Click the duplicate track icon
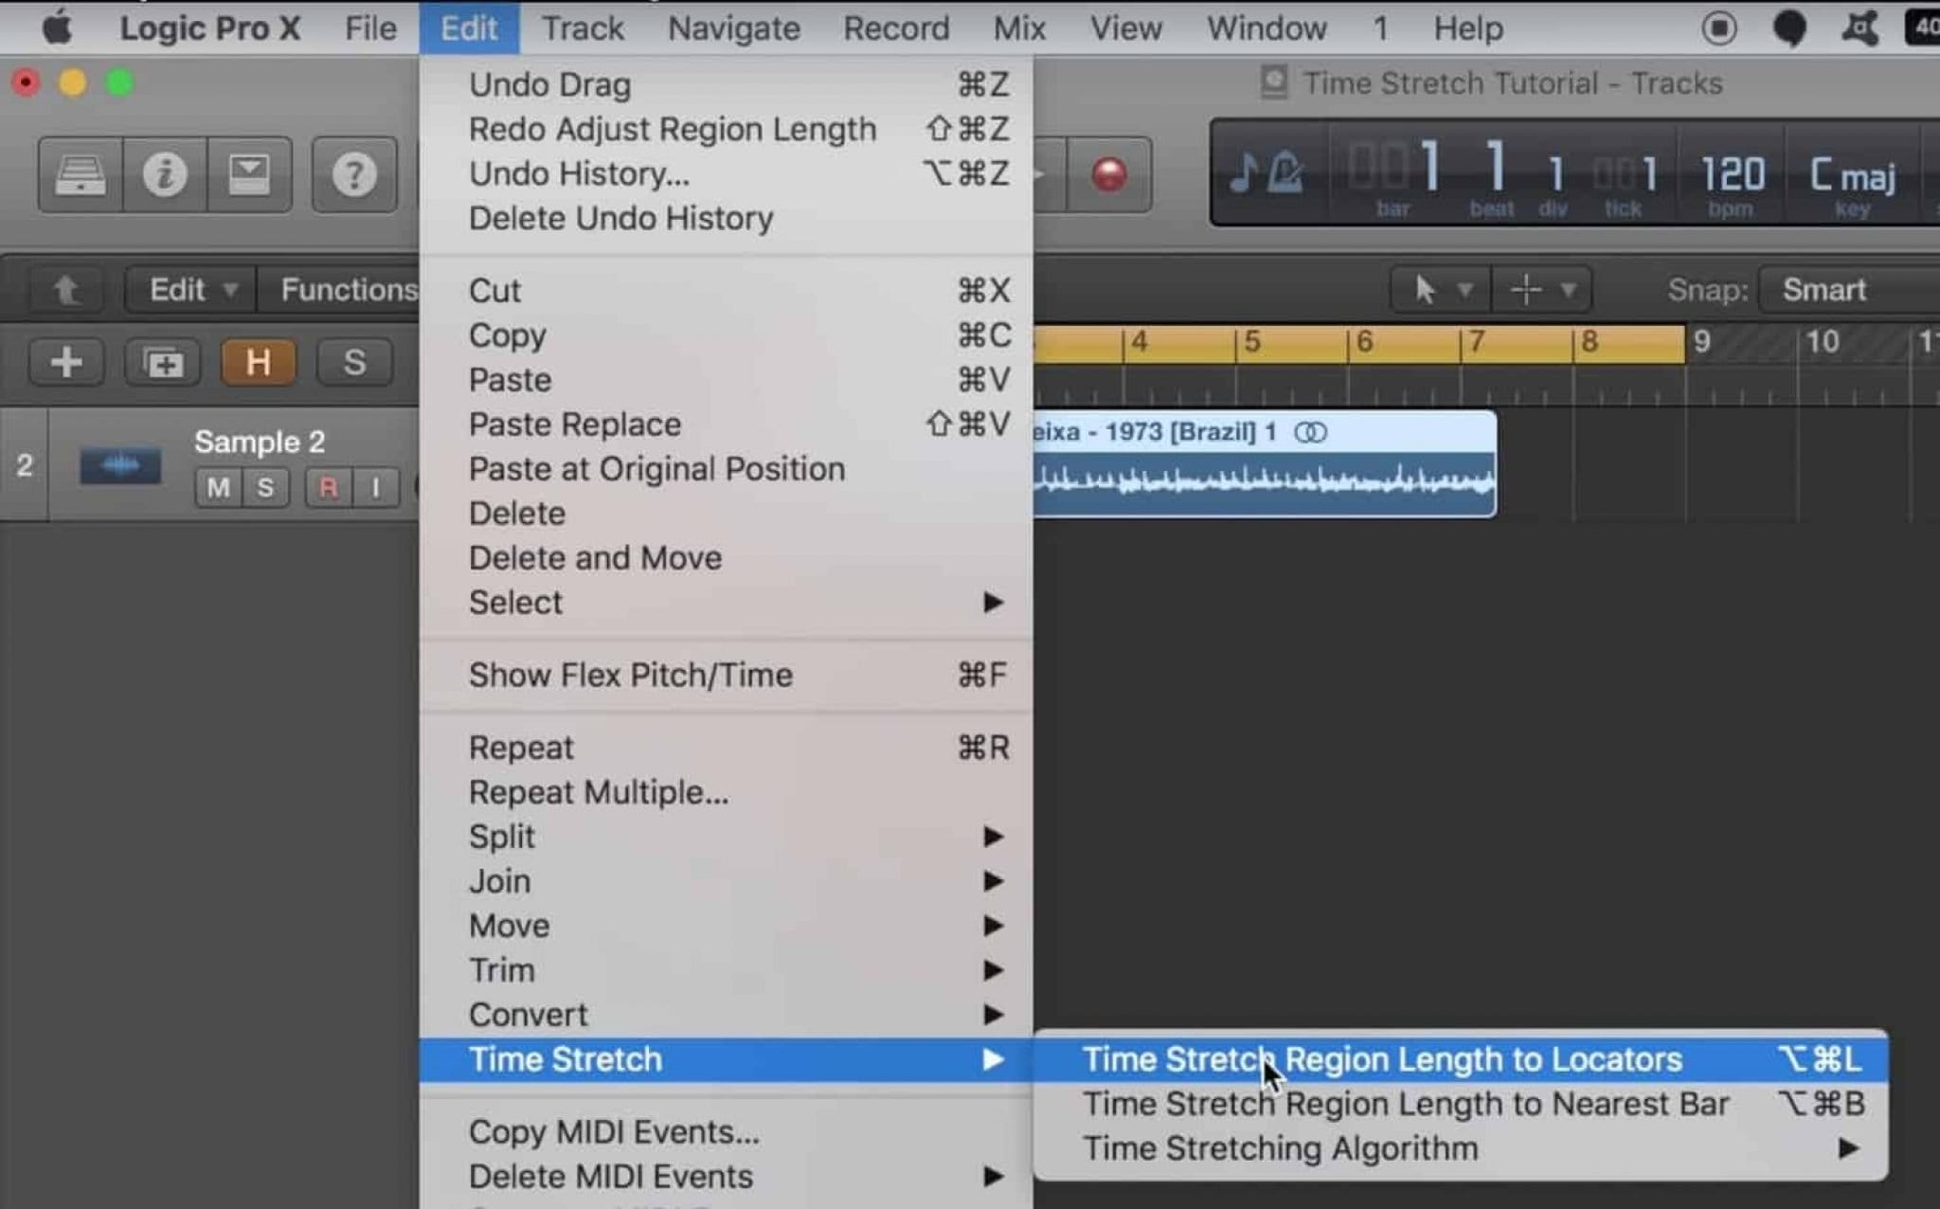1940x1209 pixels. pyautogui.click(x=163, y=361)
